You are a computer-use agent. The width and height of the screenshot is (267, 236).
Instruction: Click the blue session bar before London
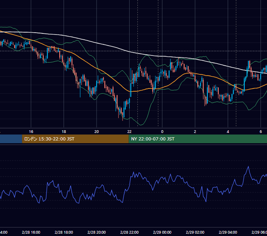tap(11, 139)
